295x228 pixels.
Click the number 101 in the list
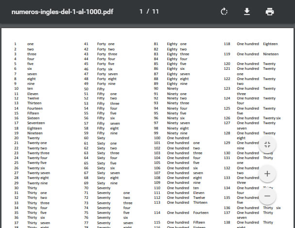click(x=157, y=143)
